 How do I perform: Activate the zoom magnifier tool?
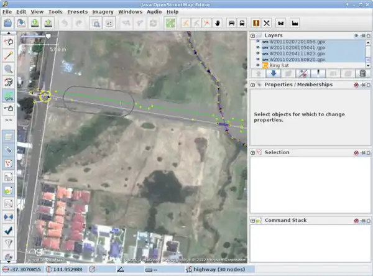pyautogui.click(x=9, y=69)
